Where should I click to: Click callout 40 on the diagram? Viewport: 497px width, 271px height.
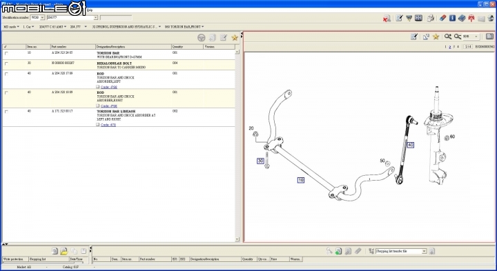pos(411,145)
